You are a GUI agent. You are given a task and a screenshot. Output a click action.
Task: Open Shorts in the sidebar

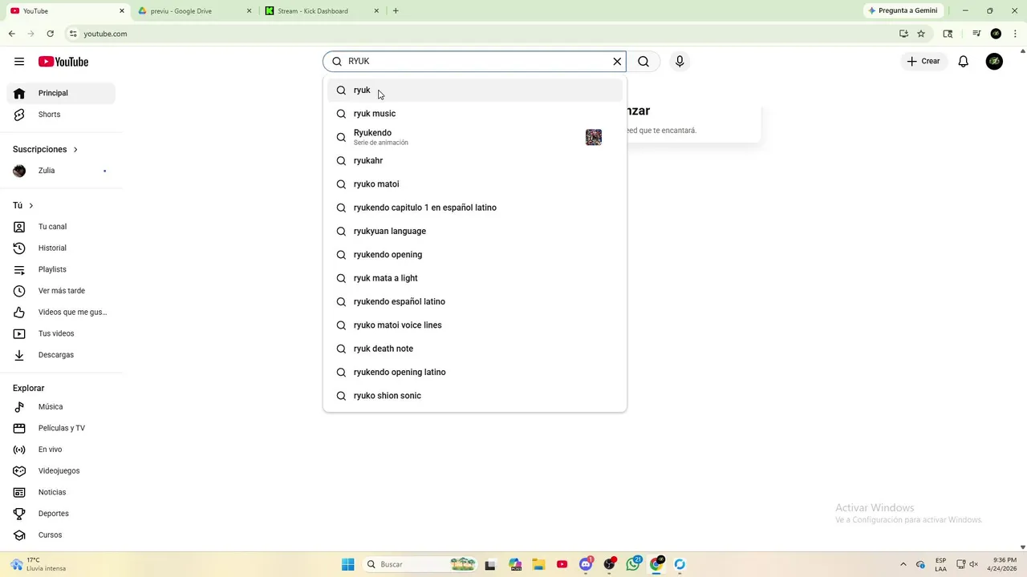[61, 115]
